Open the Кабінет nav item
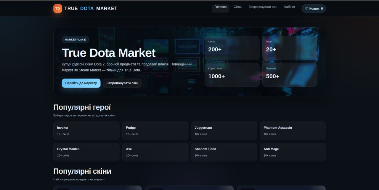This screenshot has height=190, width=379. coord(290,7)
